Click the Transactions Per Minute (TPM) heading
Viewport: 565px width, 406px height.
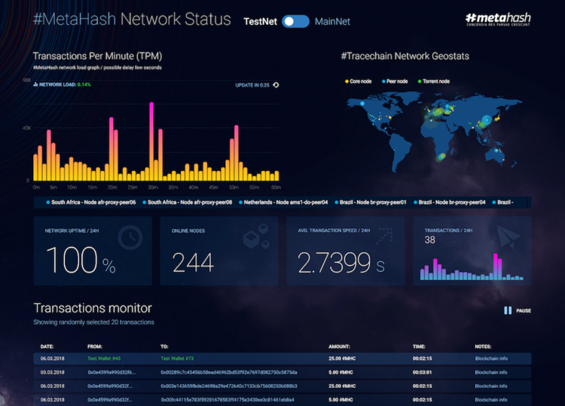[x=97, y=56]
